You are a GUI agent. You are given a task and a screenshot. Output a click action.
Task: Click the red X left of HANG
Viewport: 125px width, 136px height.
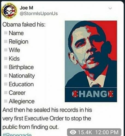point(75,94)
